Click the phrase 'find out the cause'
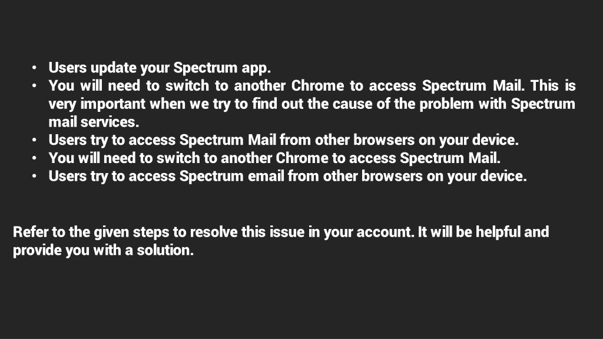The height and width of the screenshot is (339, 603). [312, 104]
